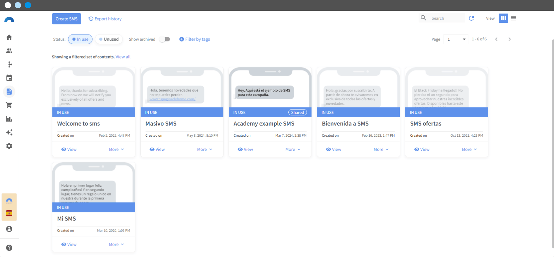
Task: Click the blue logo at top of sidebar
Action: coord(9,20)
